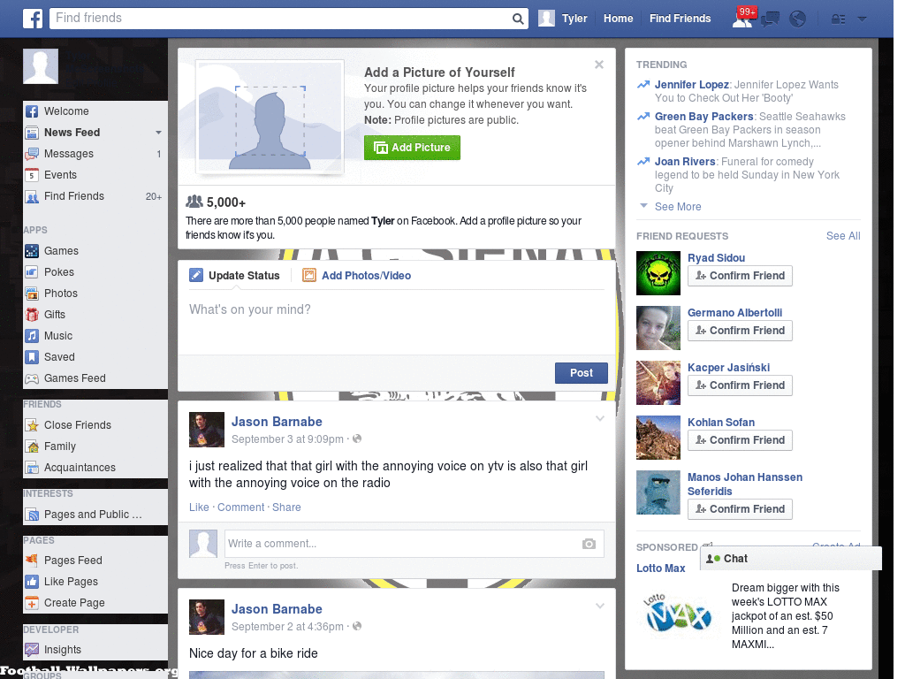Open the Music app icon
This screenshot has height=679, width=905.
click(32, 336)
